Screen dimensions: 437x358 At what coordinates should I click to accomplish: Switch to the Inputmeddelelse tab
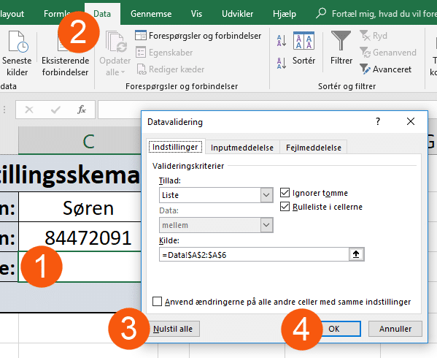point(242,148)
